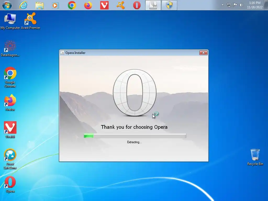Select My Computer desktop icon
Image resolution: width=268 pixels, height=201 pixels.
10,21
